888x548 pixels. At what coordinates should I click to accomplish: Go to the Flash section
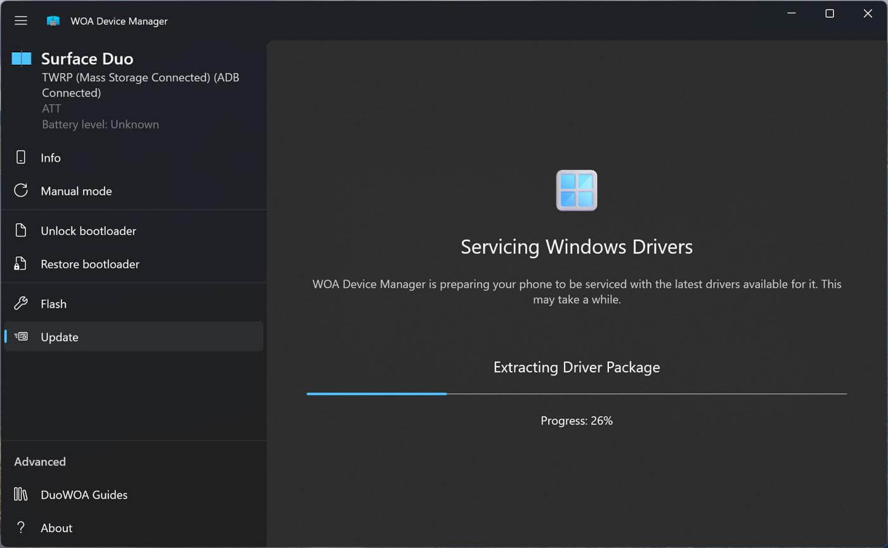(x=134, y=304)
